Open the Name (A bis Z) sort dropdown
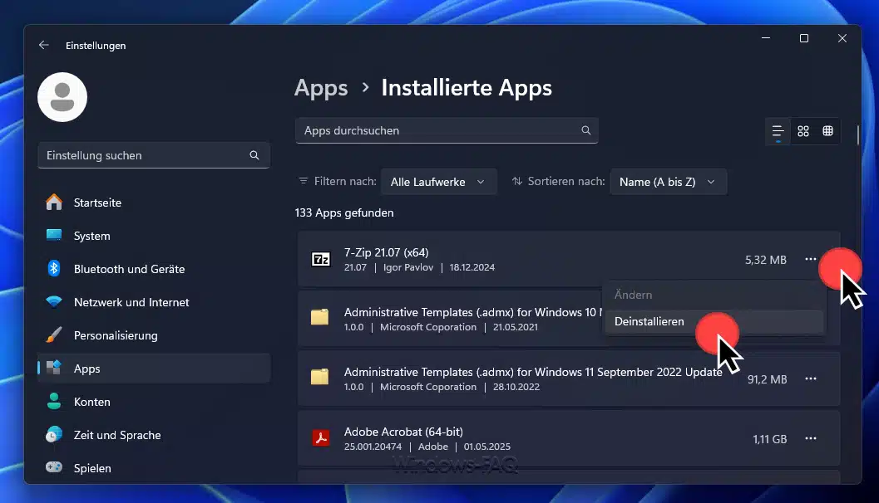879x503 pixels. tap(668, 182)
